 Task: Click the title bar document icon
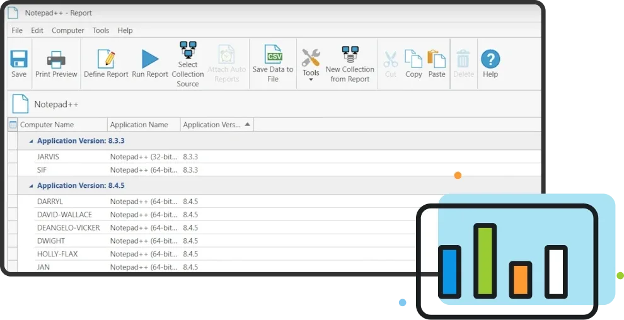pos(13,13)
